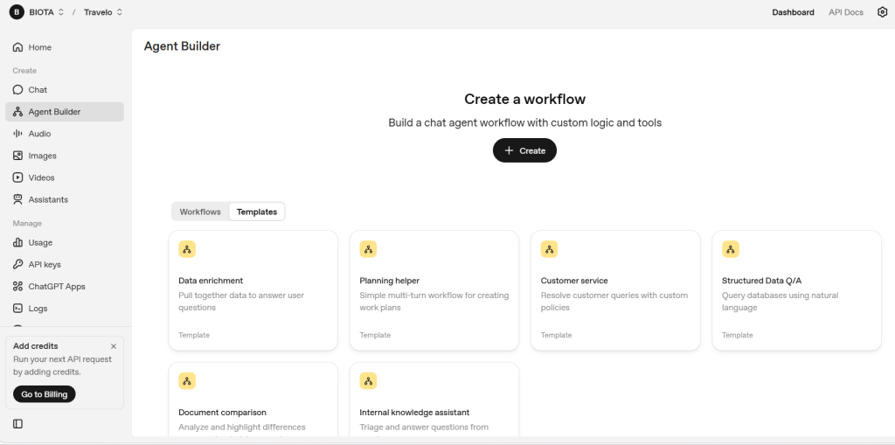Select the Templates tab
This screenshot has width=895, height=445.
click(257, 212)
